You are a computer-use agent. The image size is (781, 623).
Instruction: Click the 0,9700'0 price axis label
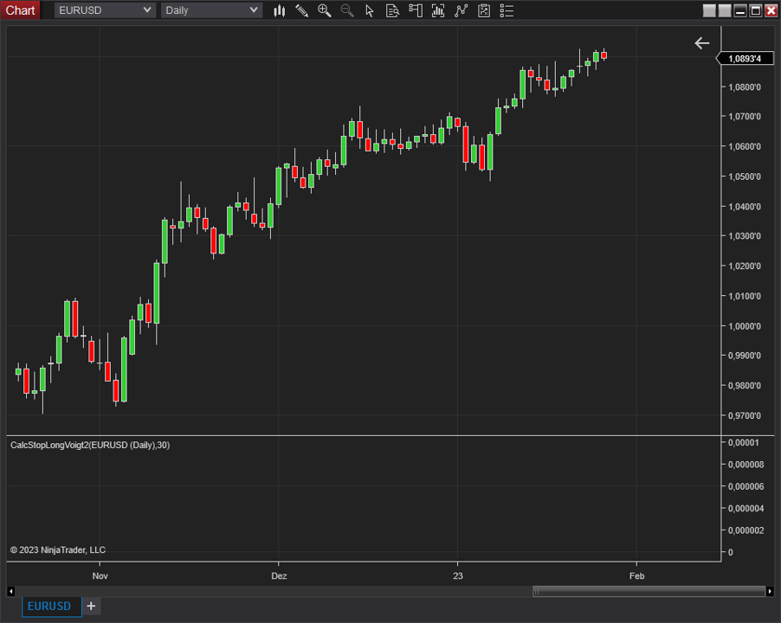tap(745, 415)
